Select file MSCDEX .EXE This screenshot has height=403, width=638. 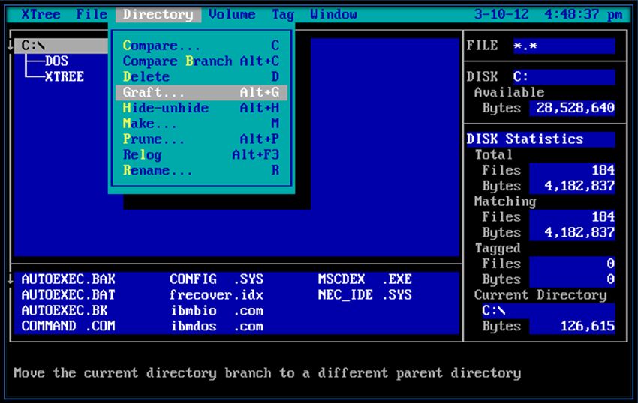pos(365,279)
